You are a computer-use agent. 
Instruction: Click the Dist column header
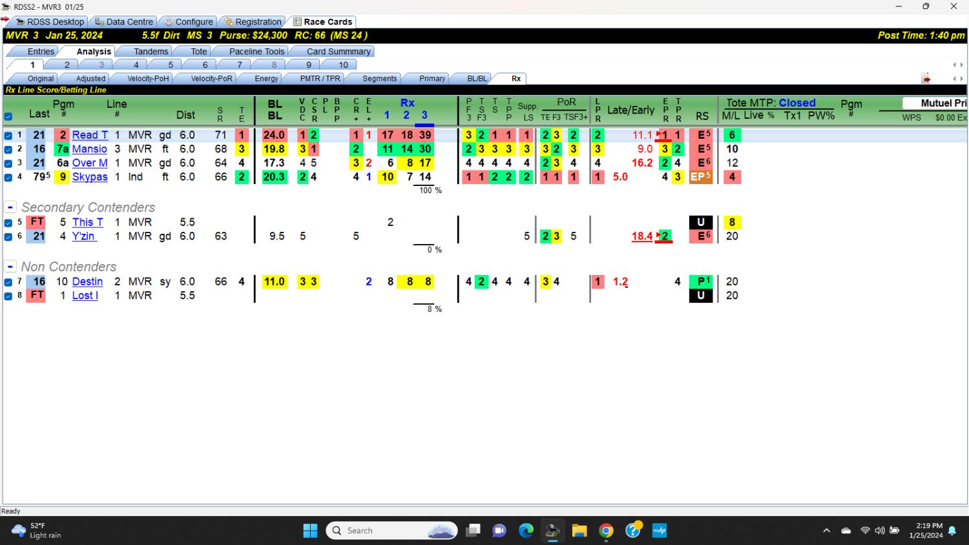point(185,115)
